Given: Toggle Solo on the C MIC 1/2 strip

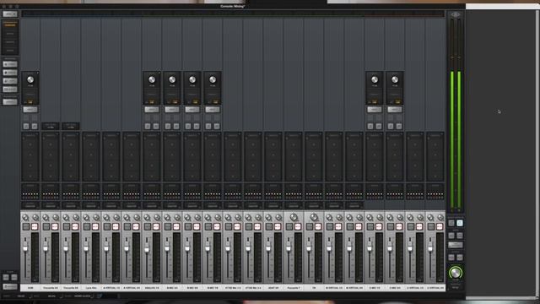Looking at the screenshot, I should [370, 227].
